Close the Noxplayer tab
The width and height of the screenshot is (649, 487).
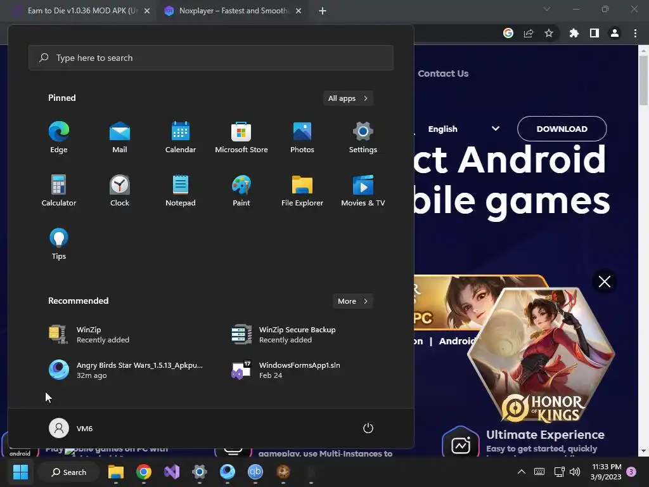click(x=299, y=11)
